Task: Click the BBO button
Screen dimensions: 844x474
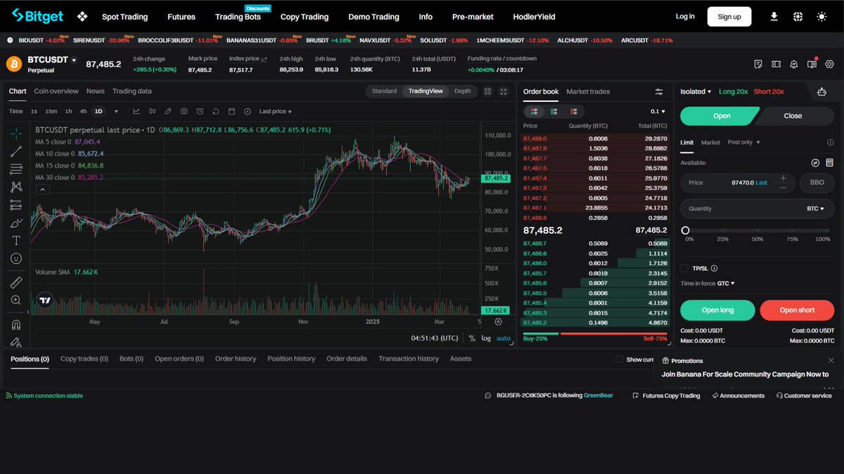Action: [x=817, y=183]
